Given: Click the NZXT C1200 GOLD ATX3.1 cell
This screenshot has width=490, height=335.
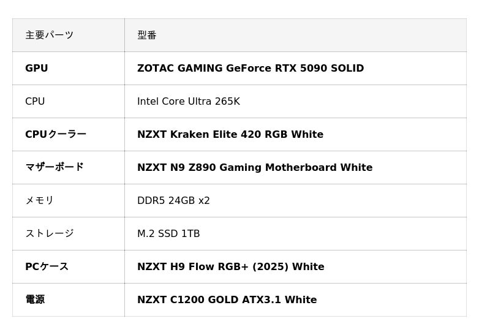Looking at the screenshot, I should point(227,300).
